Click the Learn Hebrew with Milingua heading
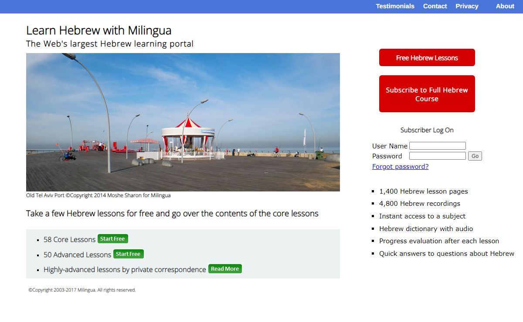Image resolution: width=523 pixels, height=322 pixels. coord(98,30)
